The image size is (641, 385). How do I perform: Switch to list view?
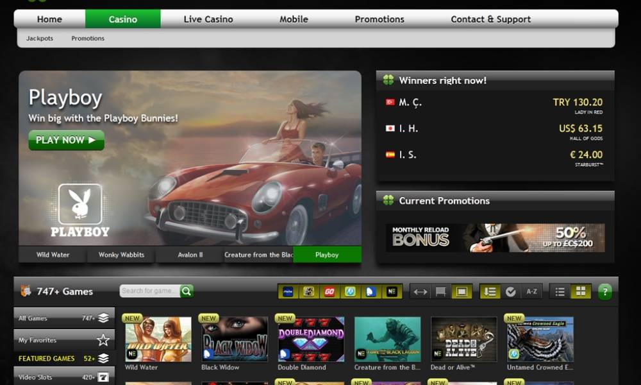(x=560, y=292)
